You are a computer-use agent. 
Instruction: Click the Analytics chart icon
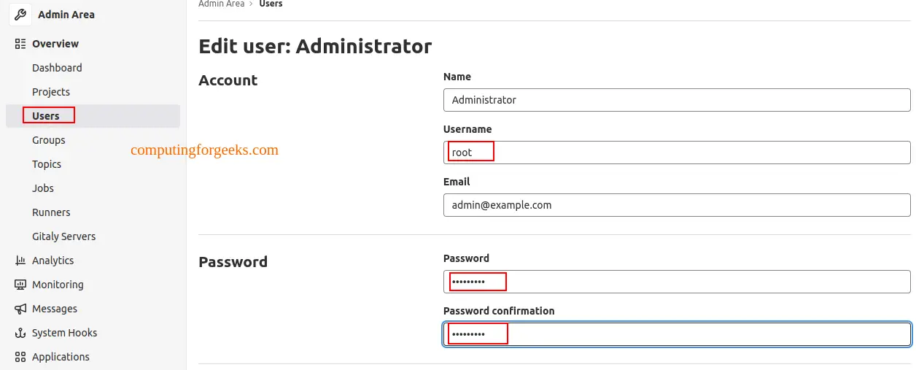20,261
